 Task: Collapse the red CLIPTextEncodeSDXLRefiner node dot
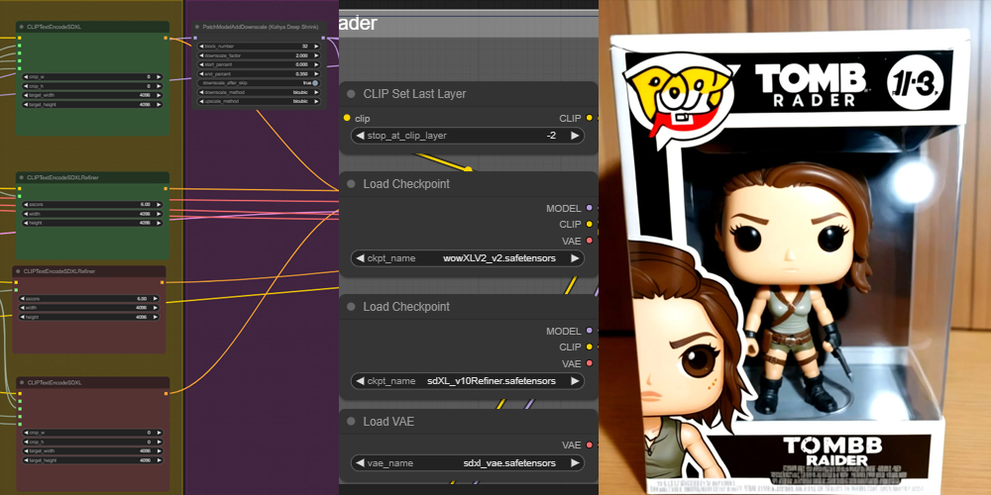(x=18, y=271)
